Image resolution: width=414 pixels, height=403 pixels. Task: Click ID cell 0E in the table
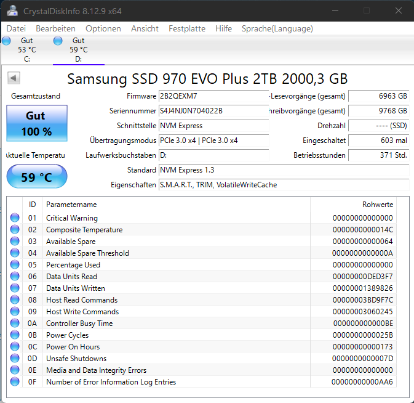tap(32, 370)
